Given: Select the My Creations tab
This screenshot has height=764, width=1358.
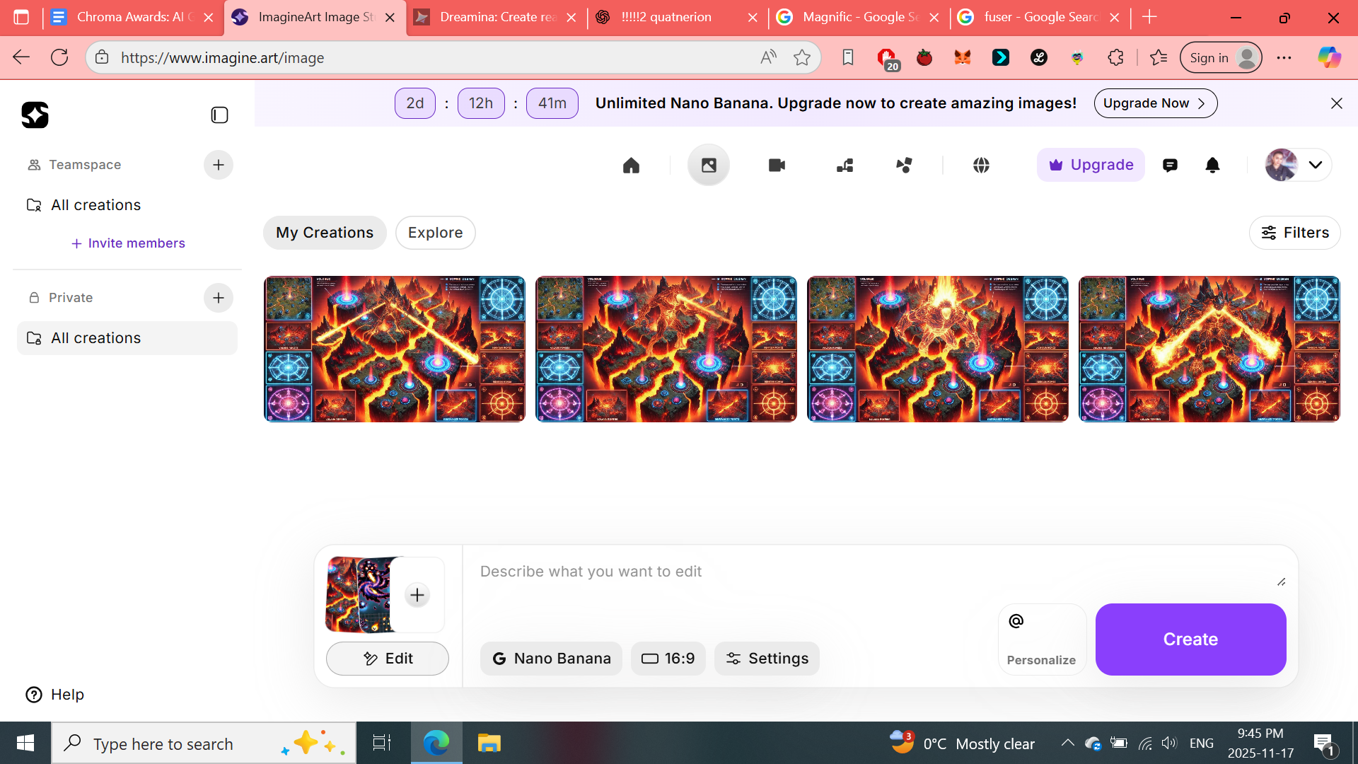Looking at the screenshot, I should click(325, 233).
